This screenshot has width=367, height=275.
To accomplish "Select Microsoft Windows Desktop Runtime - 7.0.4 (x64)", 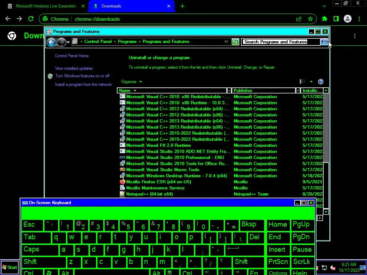I will coord(176,175).
